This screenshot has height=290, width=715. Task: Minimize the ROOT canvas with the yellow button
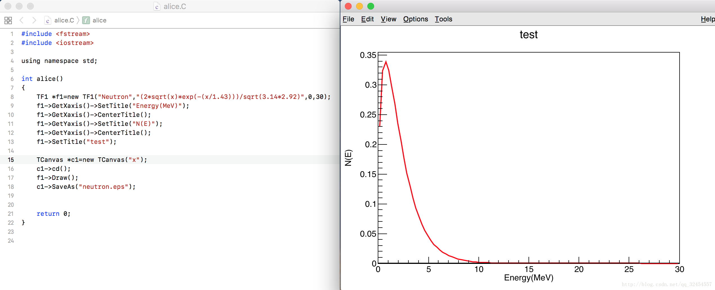[359, 6]
